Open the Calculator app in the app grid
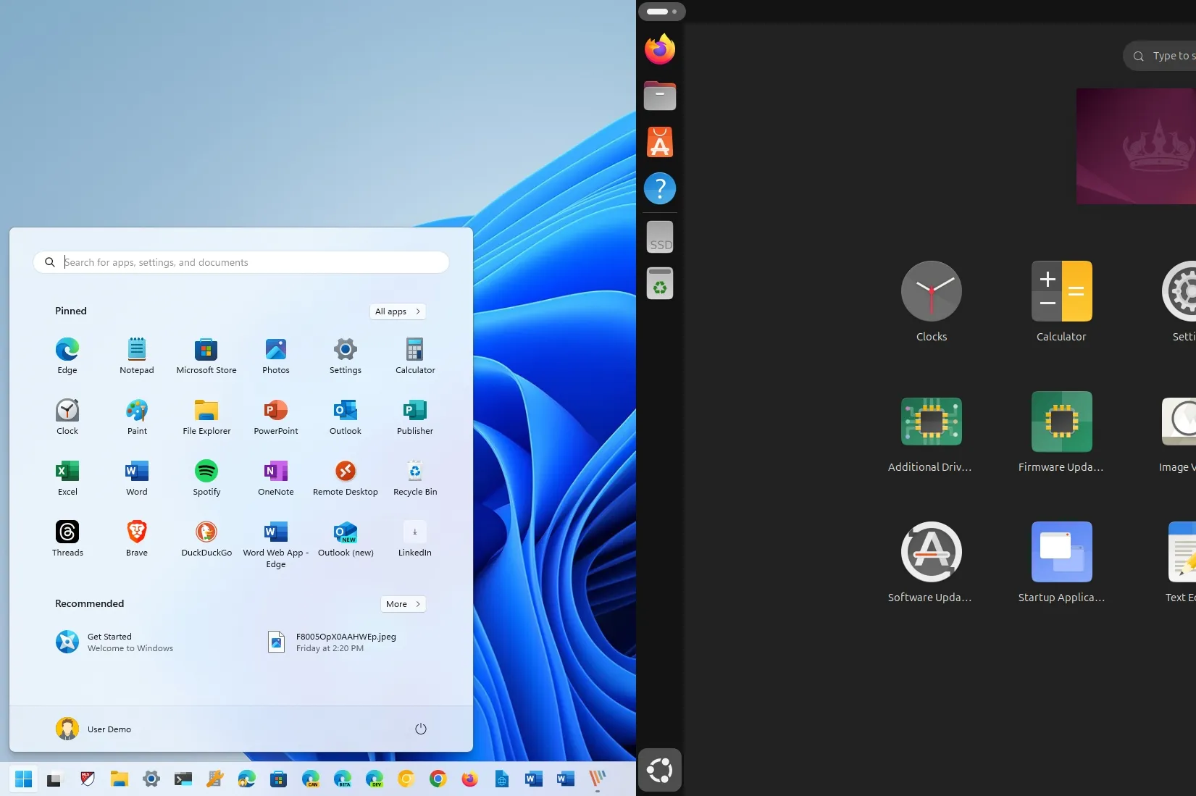 point(1061,301)
